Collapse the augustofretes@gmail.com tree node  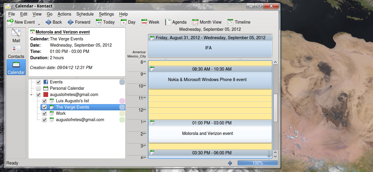[x=32, y=95]
